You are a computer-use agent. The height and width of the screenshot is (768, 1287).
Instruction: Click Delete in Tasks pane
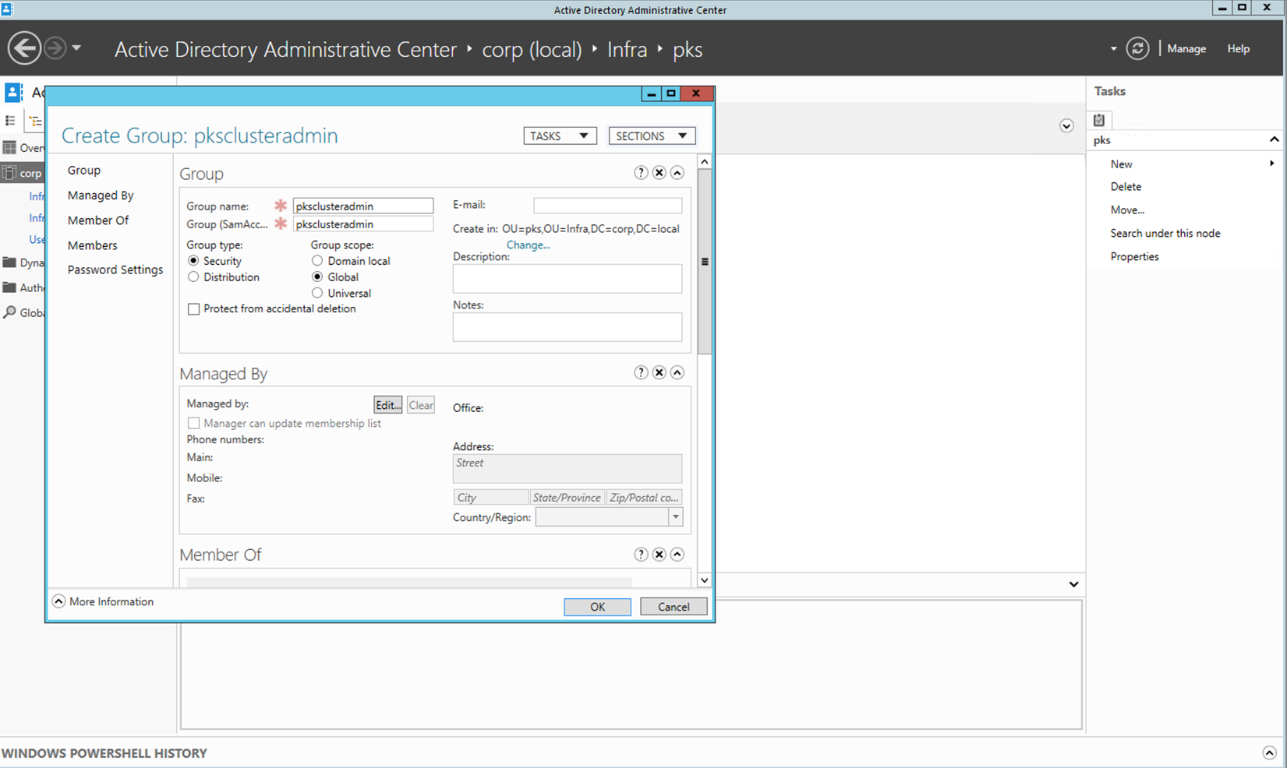[x=1126, y=187]
